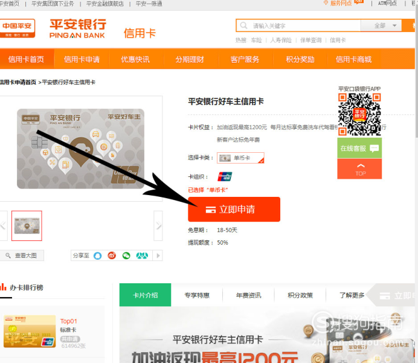Image resolution: width=418 pixels, height=363 pixels.
Task: Switch to the 专享特惠 tab
Action: click(197, 295)
